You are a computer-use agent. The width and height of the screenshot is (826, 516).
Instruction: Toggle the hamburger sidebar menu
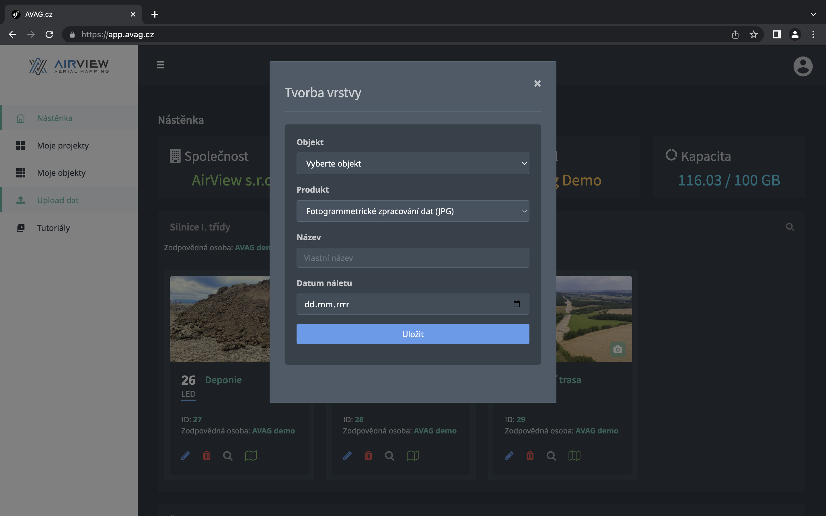[160, 65]
